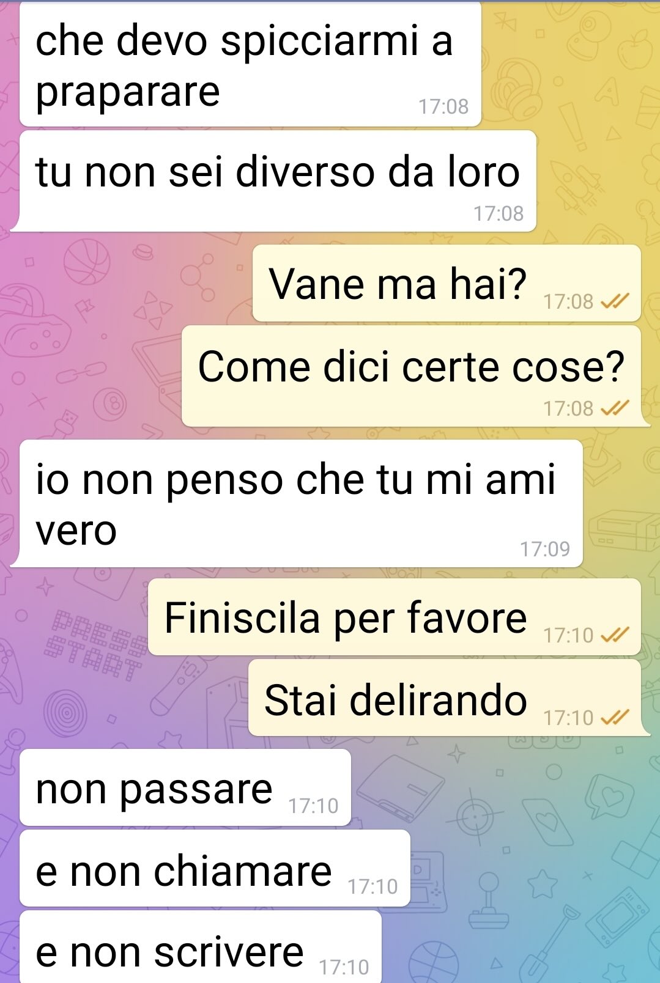Tap the read checkmarks on 'Vane ma hai?'
The image size is (660, 983).
[x=615, y=301]
